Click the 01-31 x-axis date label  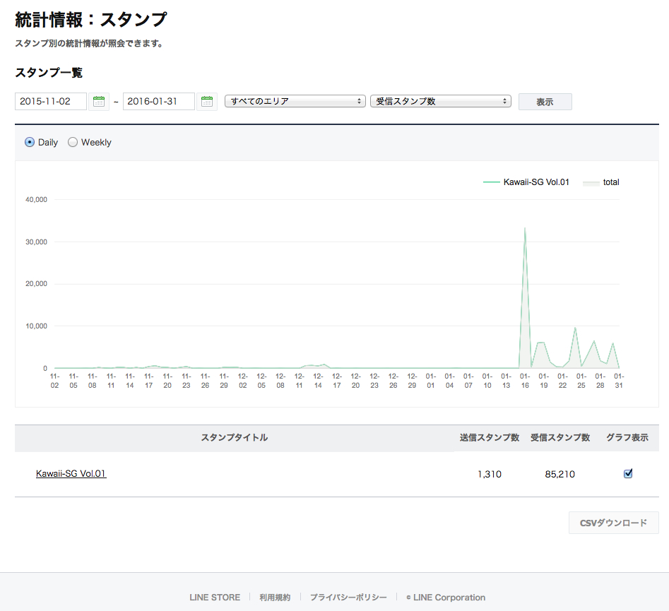pos(619,381)
